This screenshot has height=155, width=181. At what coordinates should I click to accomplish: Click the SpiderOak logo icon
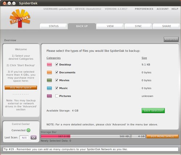click(20, 18)
